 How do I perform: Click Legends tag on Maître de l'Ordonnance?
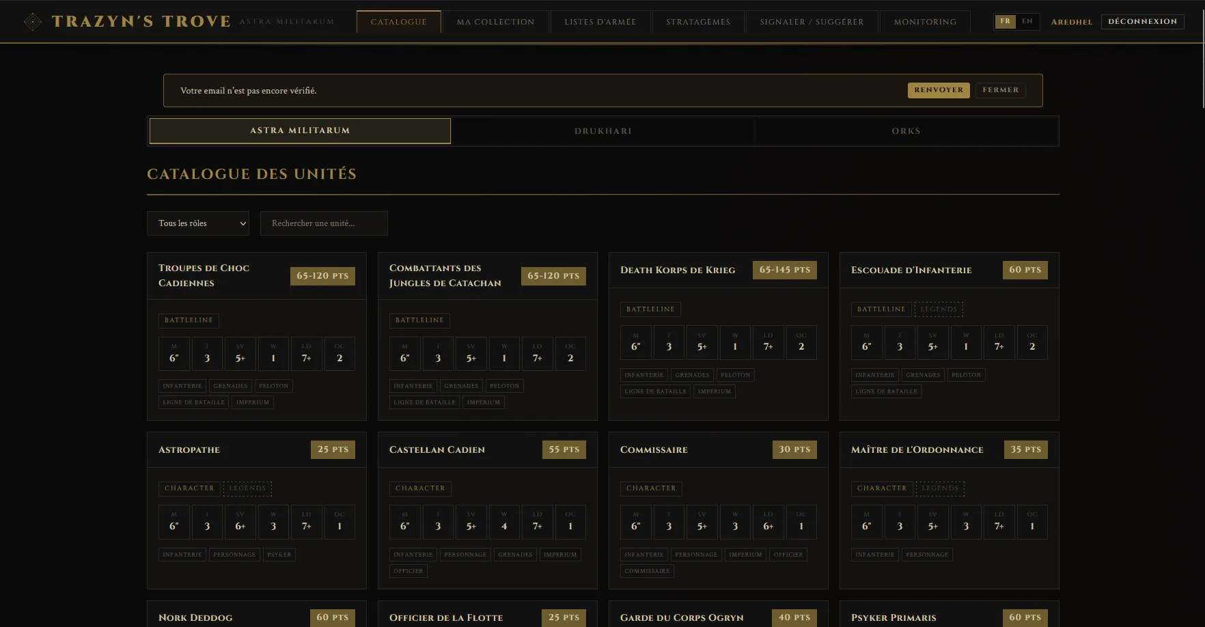(940, 488)
